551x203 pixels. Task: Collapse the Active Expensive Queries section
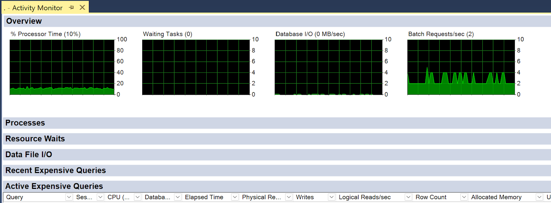coord(277,186)
